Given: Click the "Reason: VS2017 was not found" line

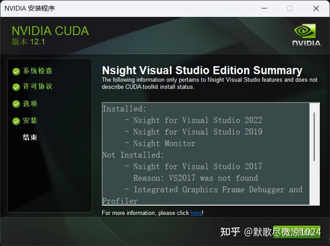Looking at the screenshot, I should 196,178.
